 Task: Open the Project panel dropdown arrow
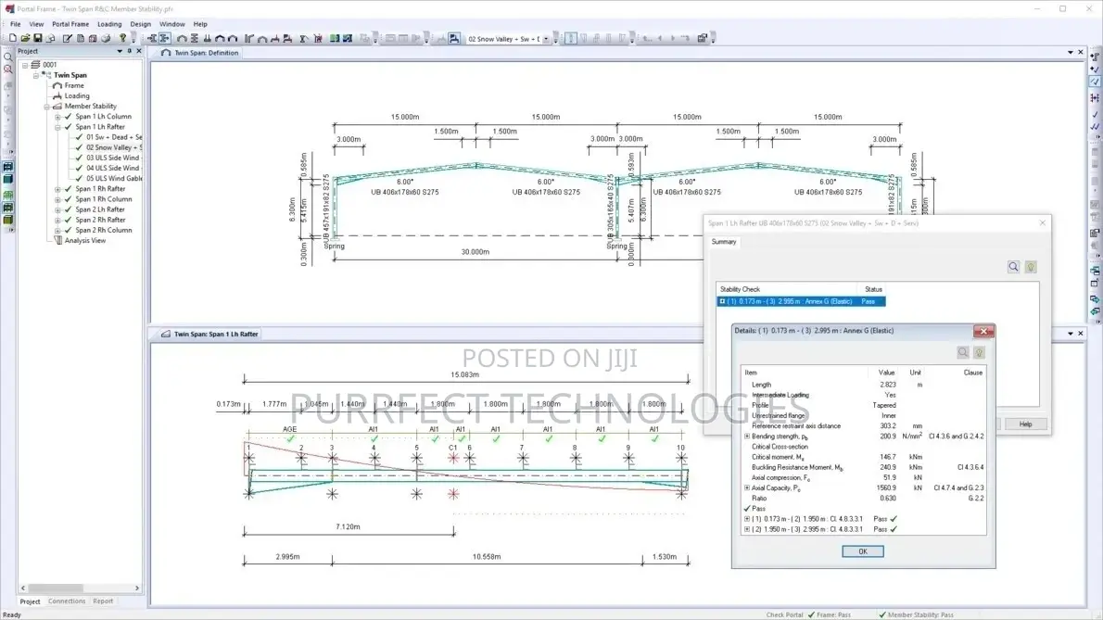coord(120,51)
